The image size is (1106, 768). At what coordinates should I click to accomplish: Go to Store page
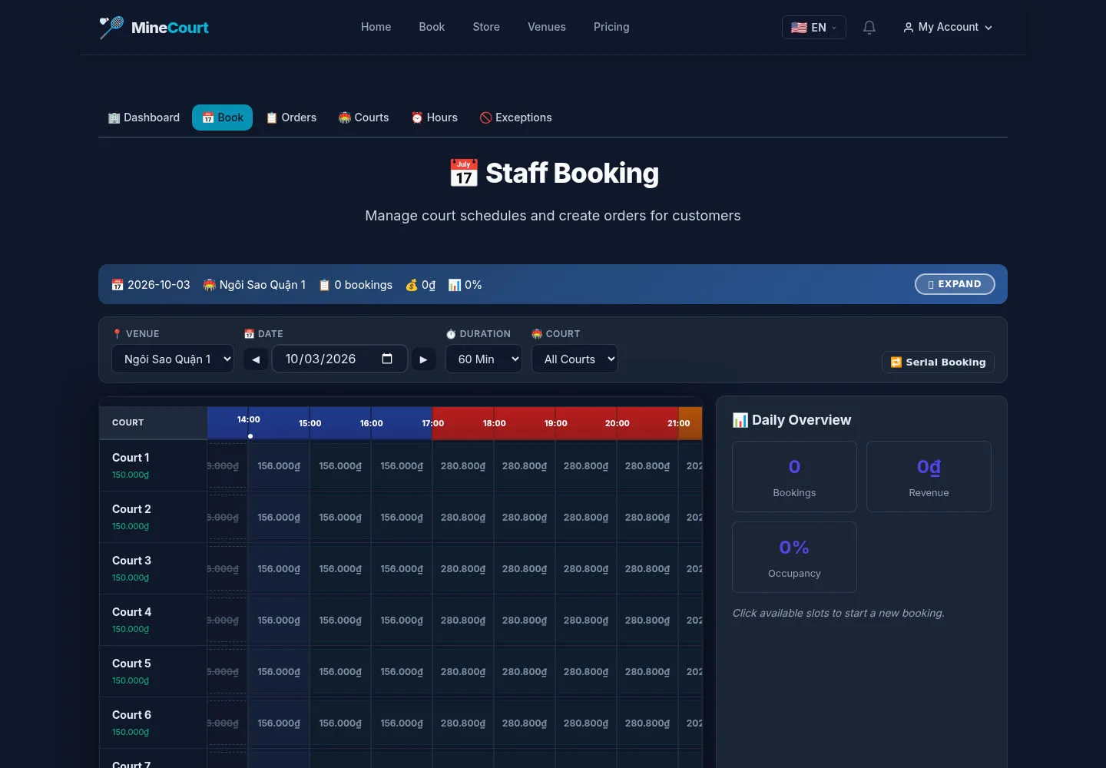pyautogui.click(x=486, y=27)
